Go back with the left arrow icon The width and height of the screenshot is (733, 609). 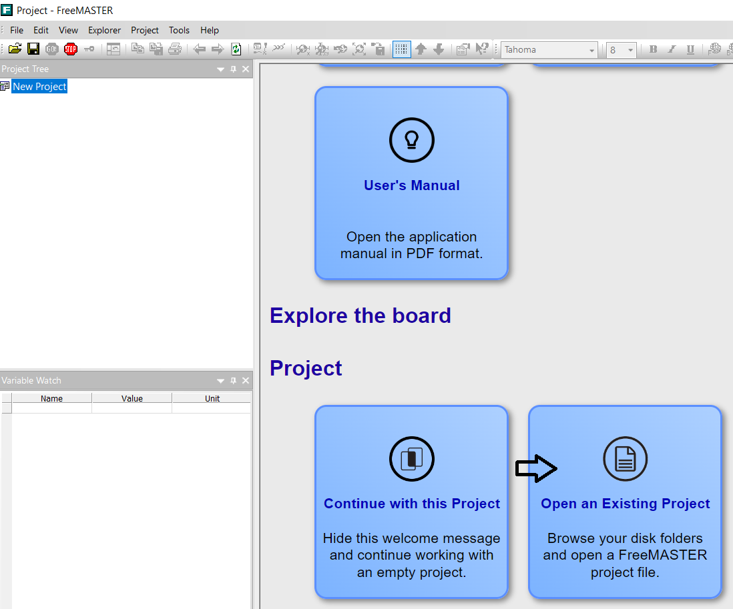click(200, 49)
